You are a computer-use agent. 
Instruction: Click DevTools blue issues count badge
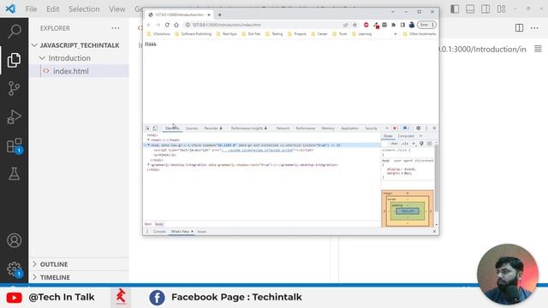[x=406, y=128]
